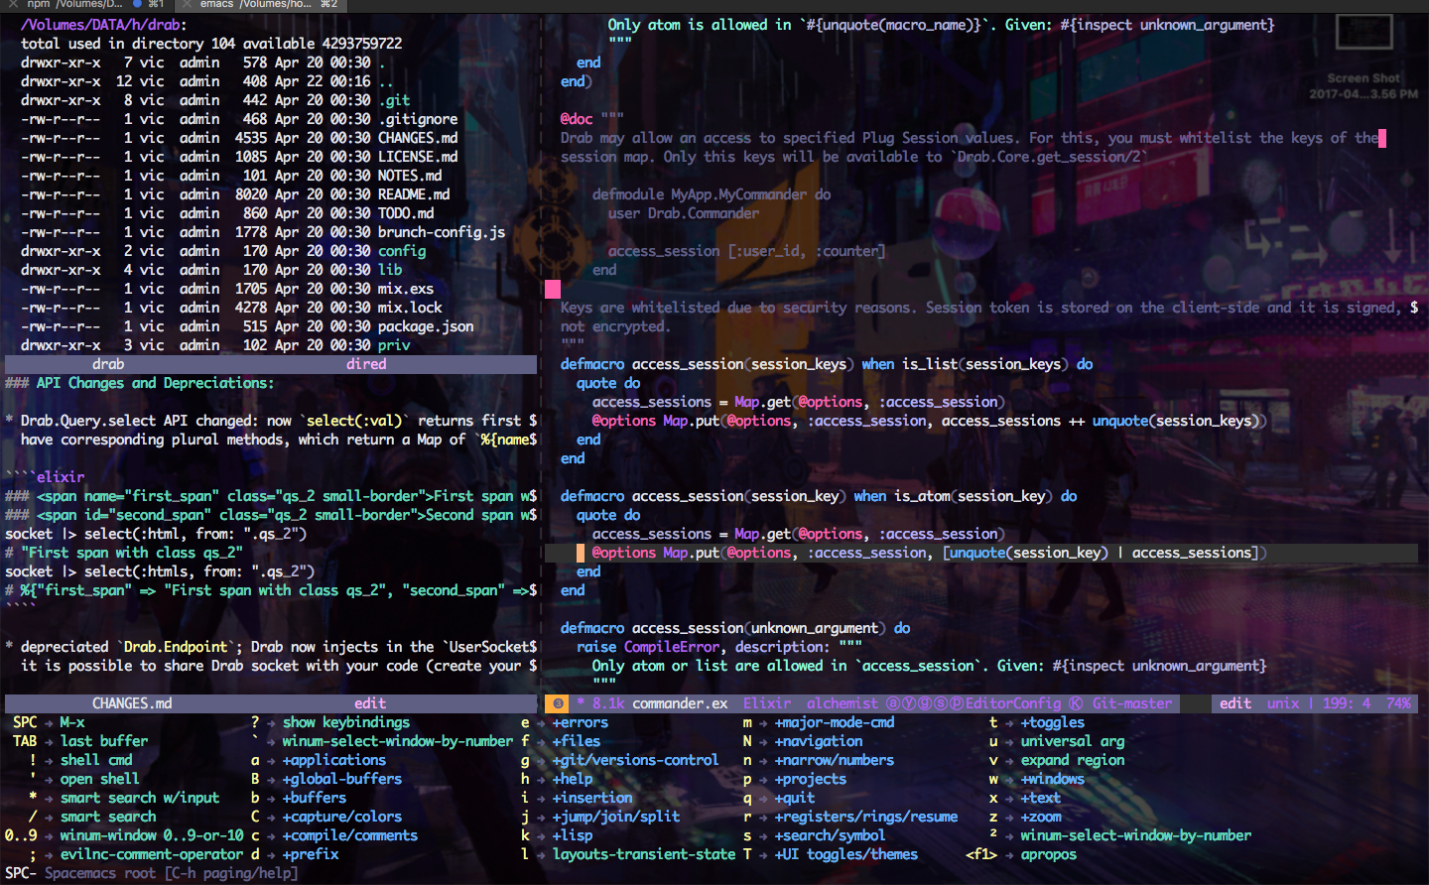
Task: Select +buffers entry in which-key menu
Action: tap(315, 798)
